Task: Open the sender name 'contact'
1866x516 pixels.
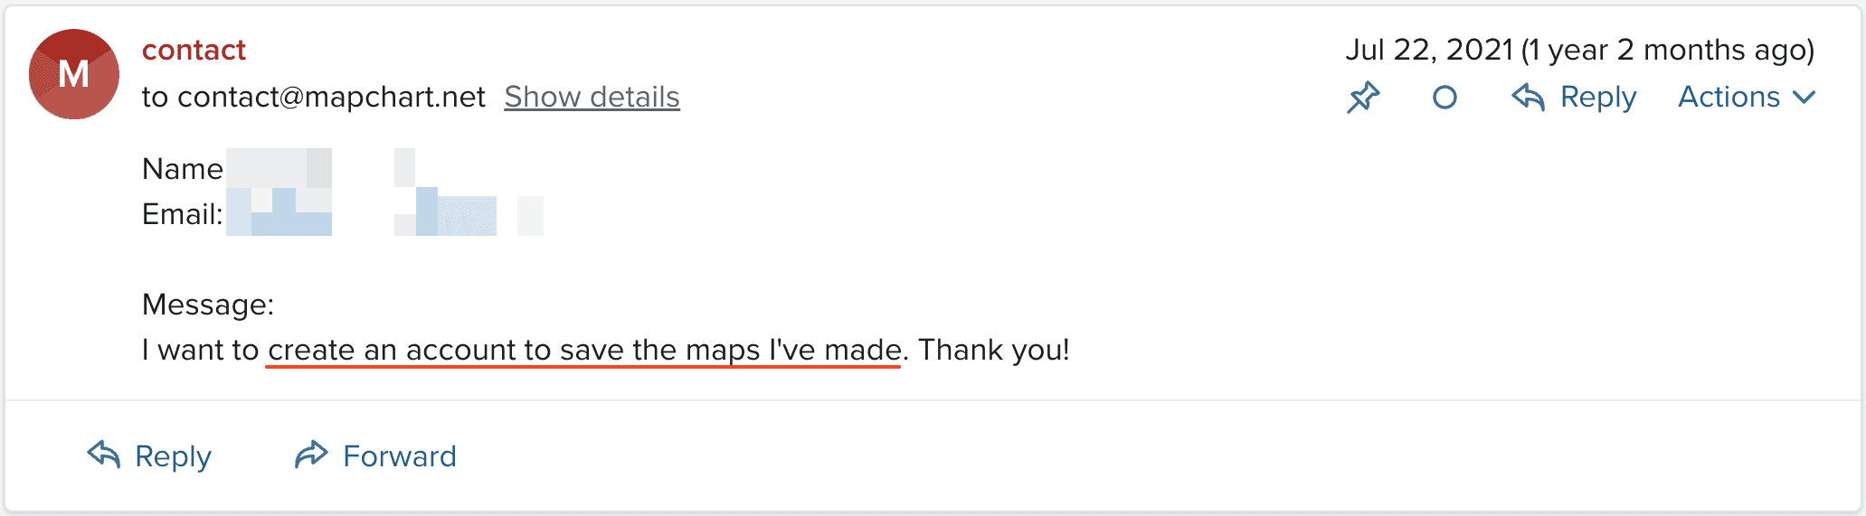Action: click(x=194, y=50)
